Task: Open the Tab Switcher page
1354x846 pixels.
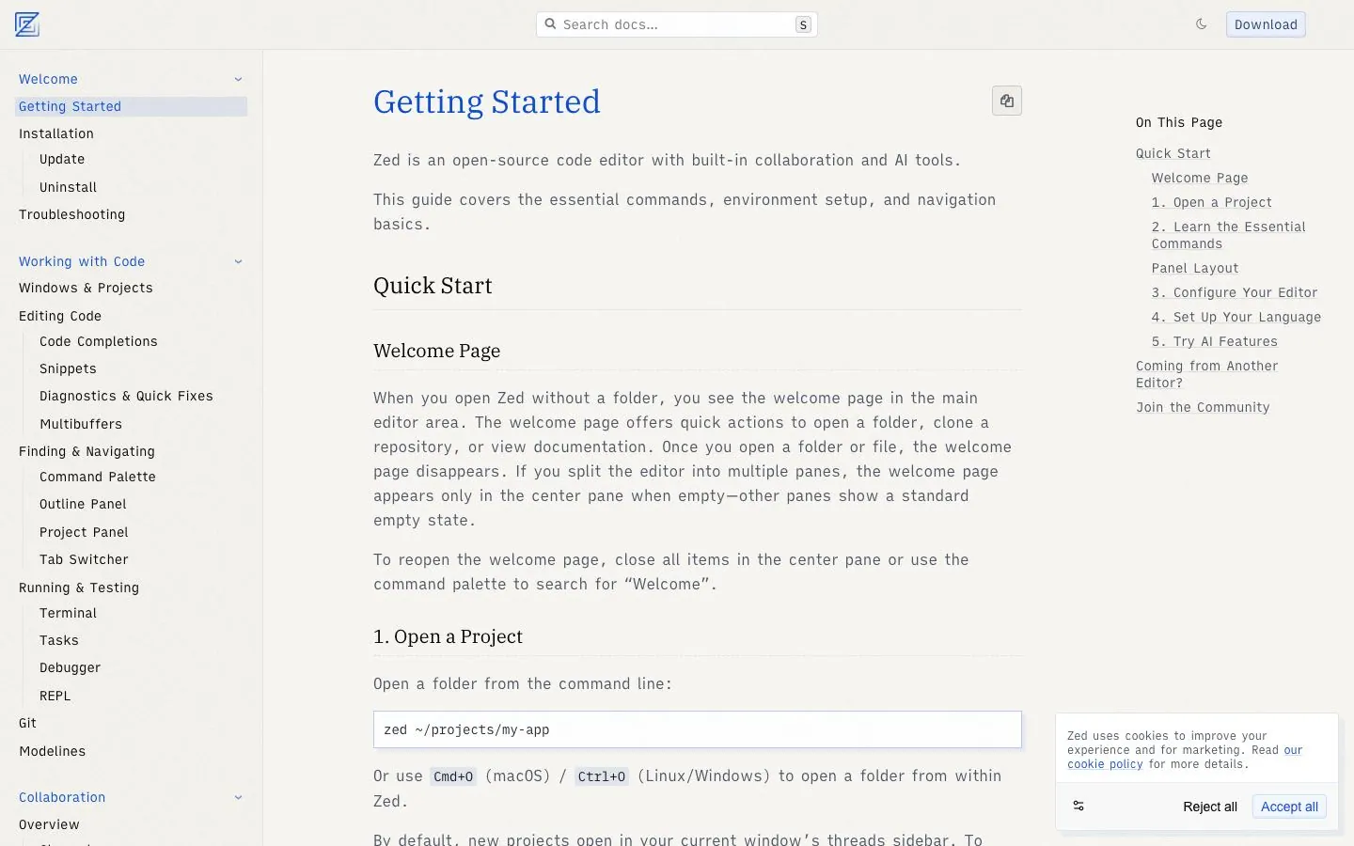Action: (84, 559)
